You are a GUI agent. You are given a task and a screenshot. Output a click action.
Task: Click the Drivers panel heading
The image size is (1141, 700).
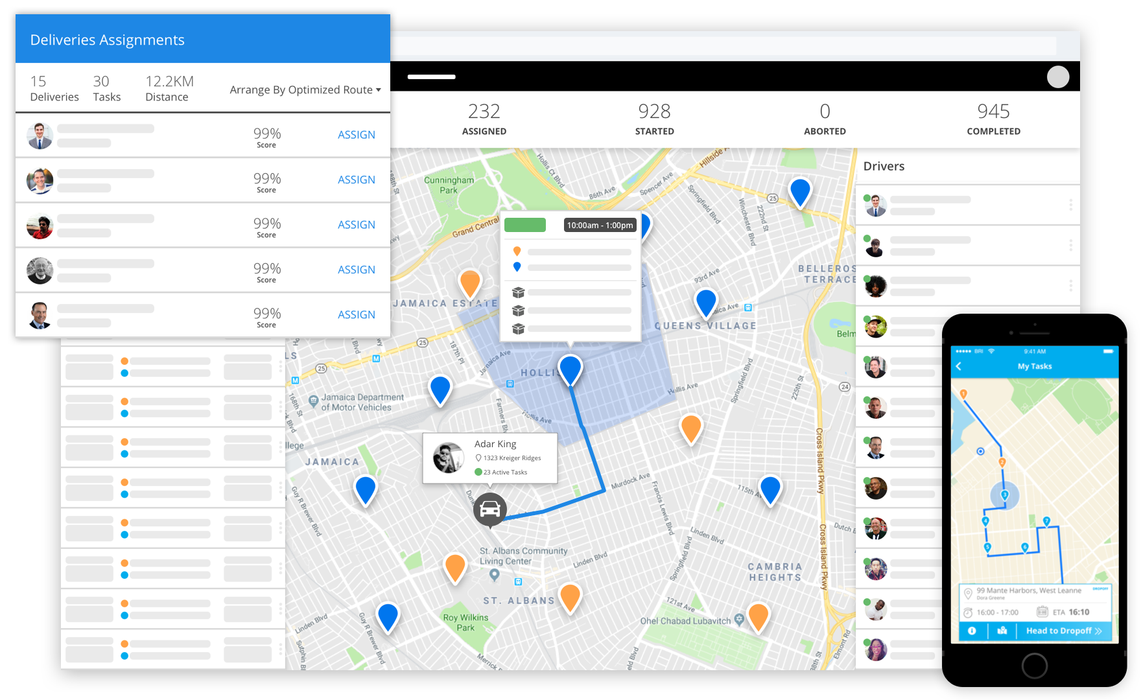click(884, 166)
